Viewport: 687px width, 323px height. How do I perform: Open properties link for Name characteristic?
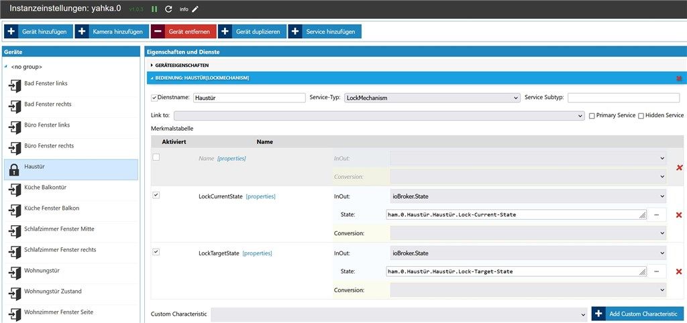point(231,158)
